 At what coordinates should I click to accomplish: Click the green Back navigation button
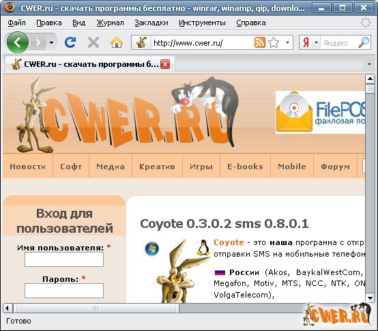[x=18, y=42]
